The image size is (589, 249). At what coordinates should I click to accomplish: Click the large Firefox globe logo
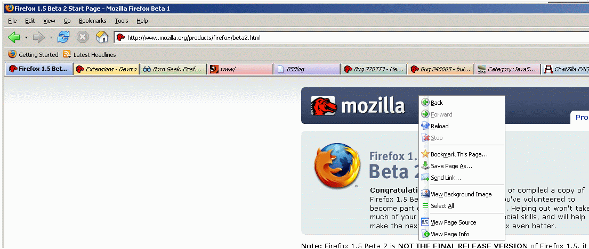[337, 165]
